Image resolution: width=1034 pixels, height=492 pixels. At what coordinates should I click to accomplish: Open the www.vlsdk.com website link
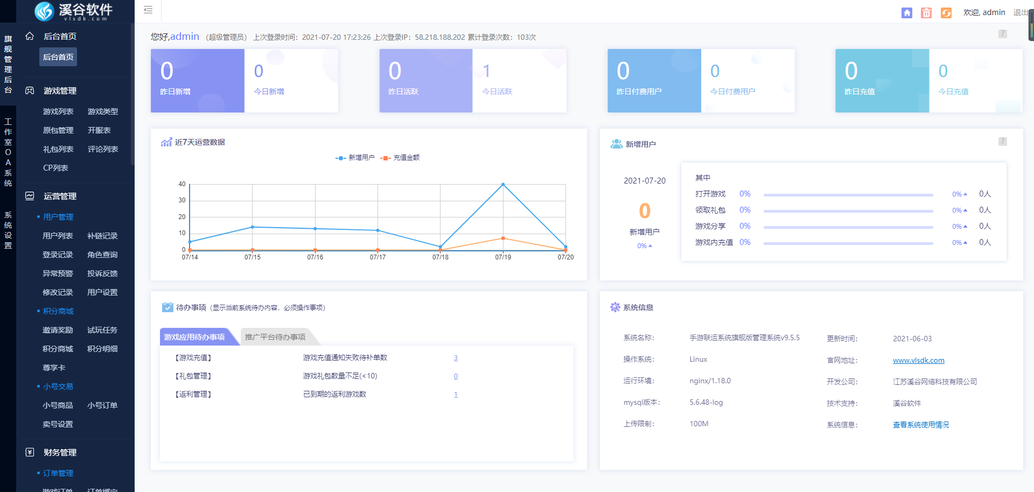(918, 360)
